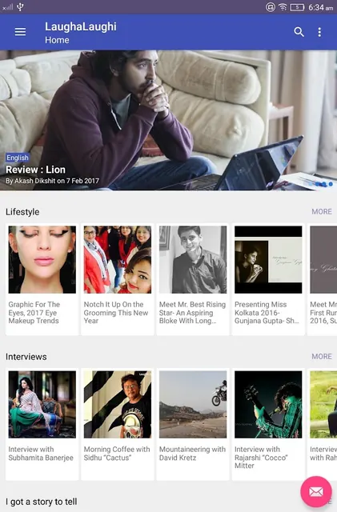Open Notch It Up grooming article thumbnail

click(118, 259)
